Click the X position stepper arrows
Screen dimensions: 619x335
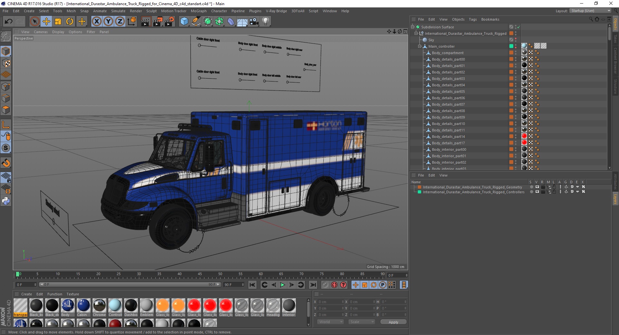click(343, 302)
